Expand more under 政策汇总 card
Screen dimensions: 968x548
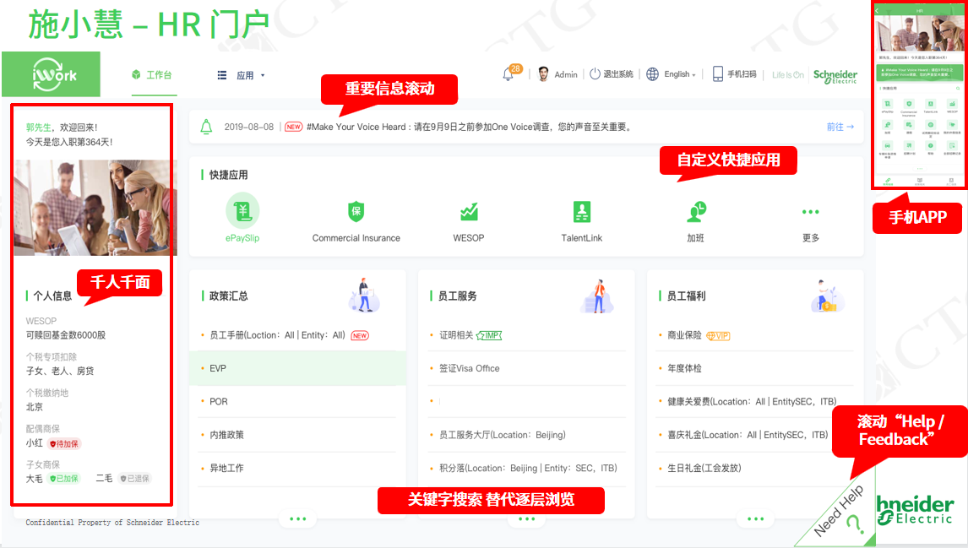point(297,519)
